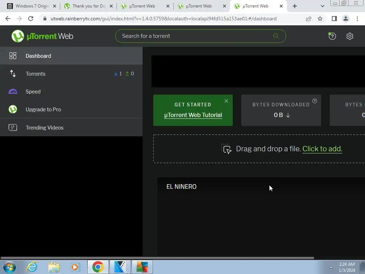Go back with browser back arrow
The height and width of the screenshot is (274, 365).
click(8, 19)
